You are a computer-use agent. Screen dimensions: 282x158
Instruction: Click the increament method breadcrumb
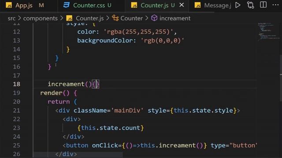175,18
